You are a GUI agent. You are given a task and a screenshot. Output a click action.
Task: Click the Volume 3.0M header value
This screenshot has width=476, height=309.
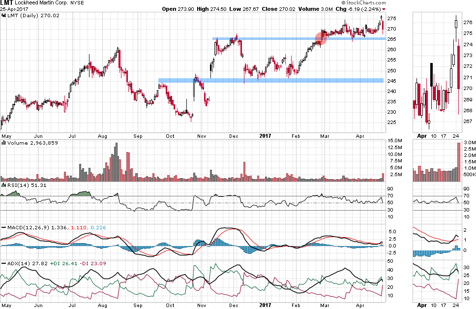coord(315,9)
